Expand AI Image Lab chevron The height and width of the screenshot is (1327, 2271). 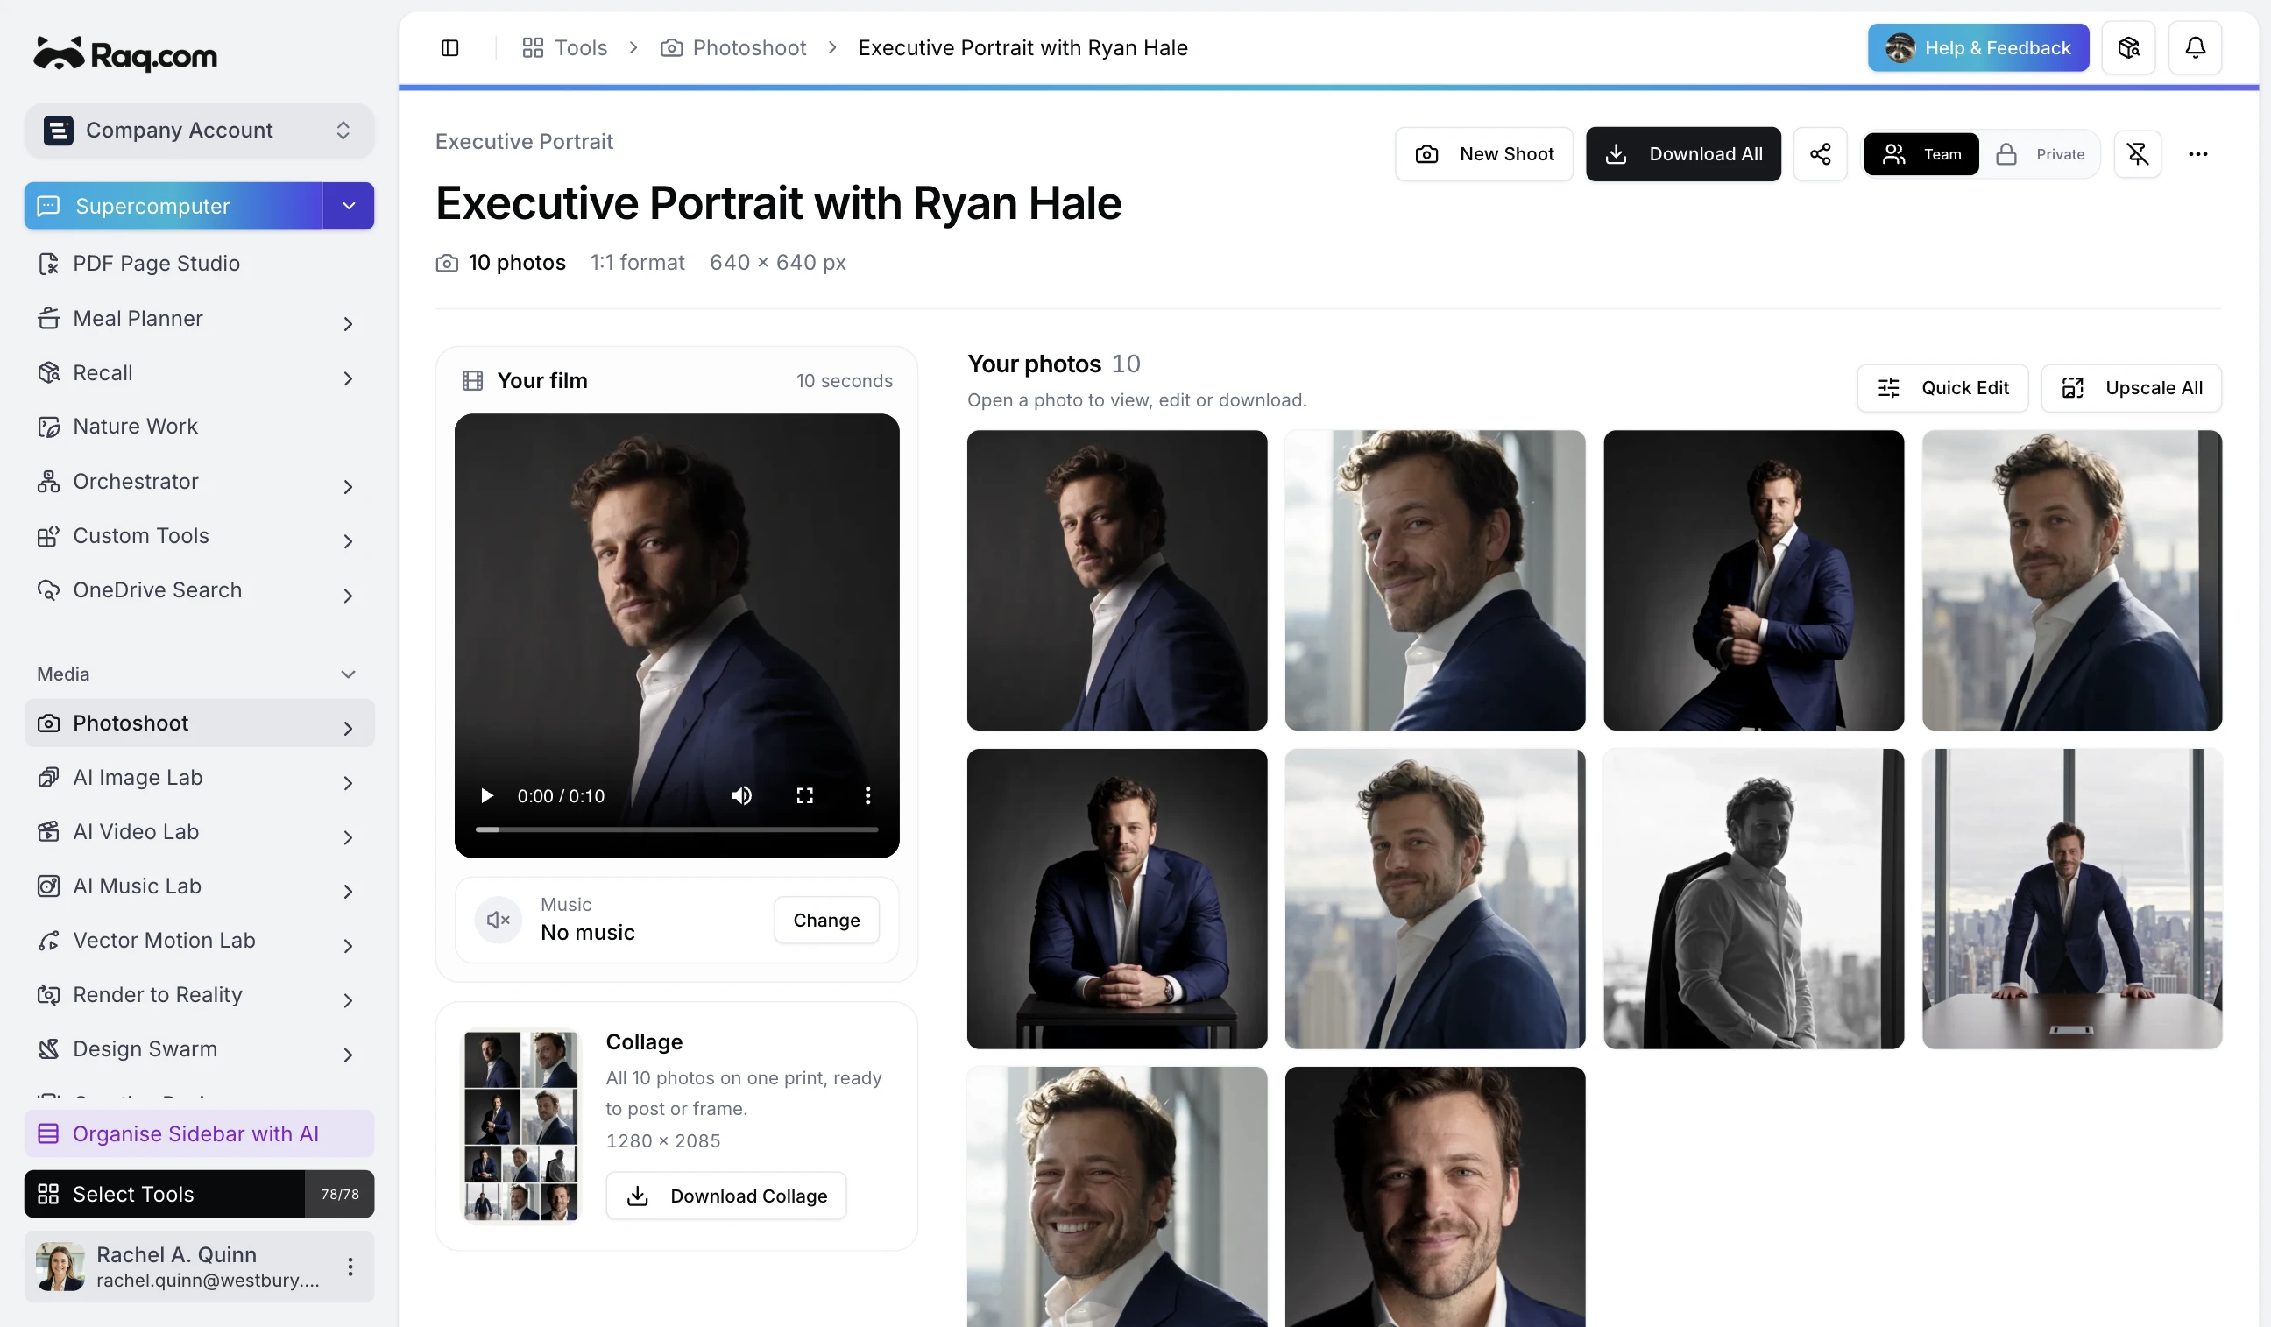348,783
